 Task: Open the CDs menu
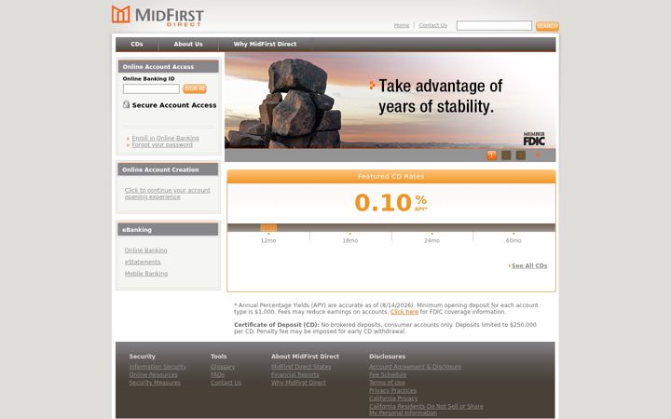coord(137,44)
